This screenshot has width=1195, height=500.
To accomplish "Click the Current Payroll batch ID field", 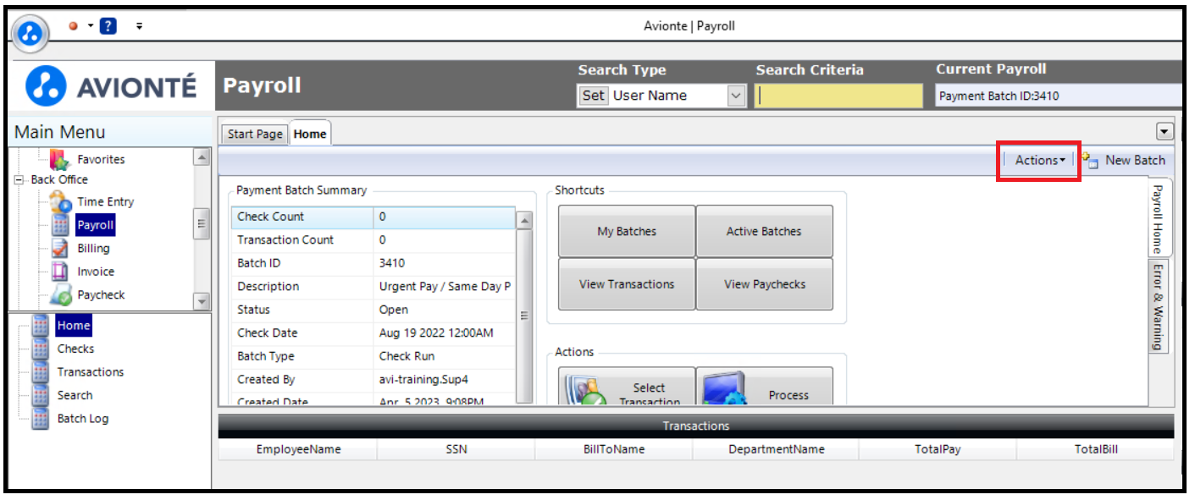I will [x=1058, y=96].
